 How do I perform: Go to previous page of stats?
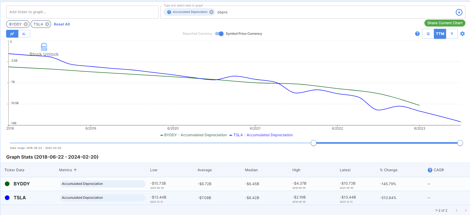point(456,210)
